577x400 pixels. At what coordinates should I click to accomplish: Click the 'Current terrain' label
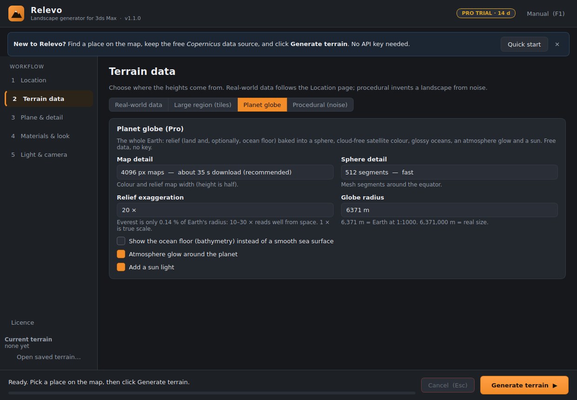(x=28, y=339)
